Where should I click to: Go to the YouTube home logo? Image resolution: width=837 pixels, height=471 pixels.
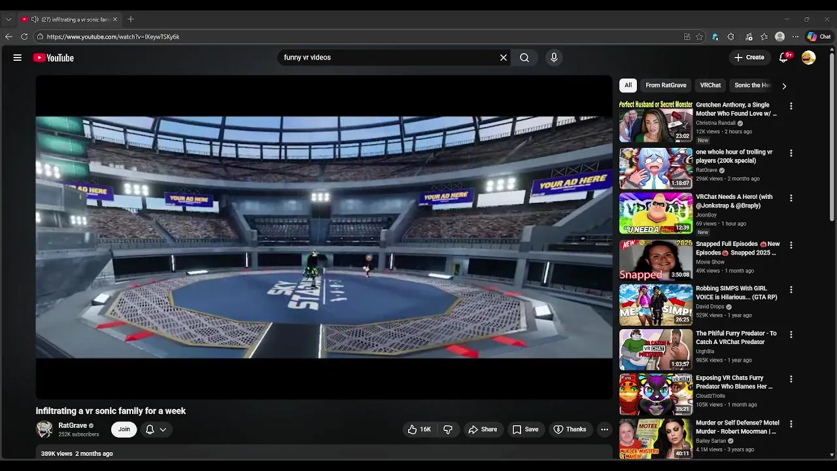tap(54, 58)
